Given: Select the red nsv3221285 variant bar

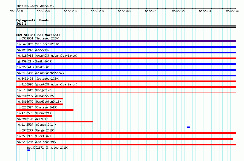Looking at the screenshot, I should click(x=126, y=145).
